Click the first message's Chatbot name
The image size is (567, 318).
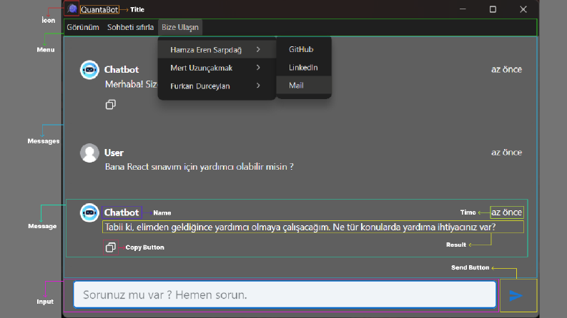click(x=122, y=70)
